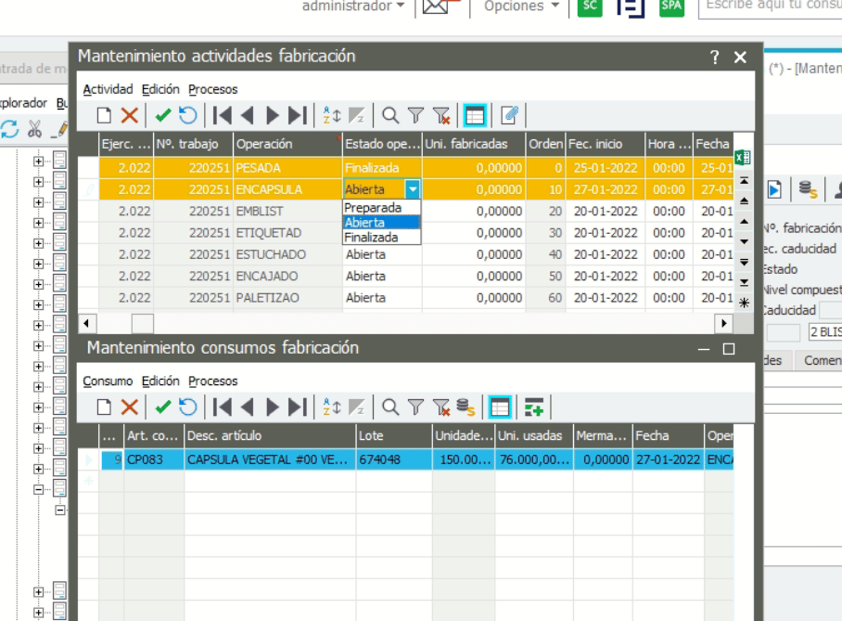
Task: Undo changes in consumos fabricación toolbar
Action: click(188, 408)
